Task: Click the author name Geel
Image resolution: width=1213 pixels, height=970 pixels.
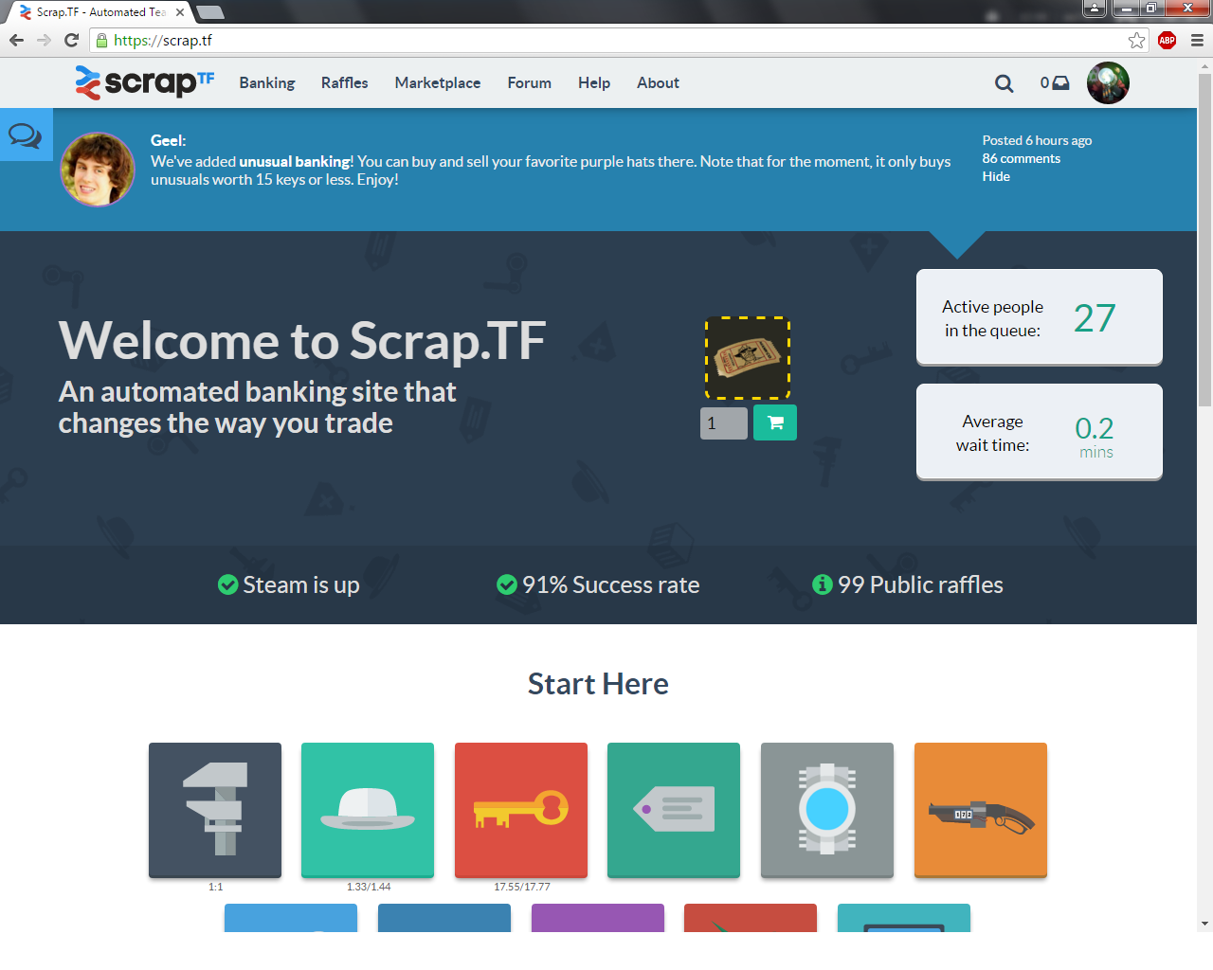Action: click(x=168, y=140)
